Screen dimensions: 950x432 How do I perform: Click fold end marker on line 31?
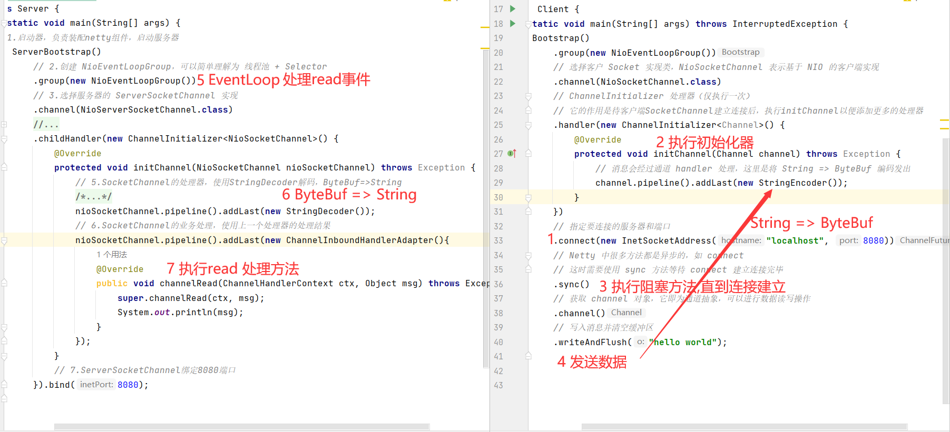[x=528, y=212]
